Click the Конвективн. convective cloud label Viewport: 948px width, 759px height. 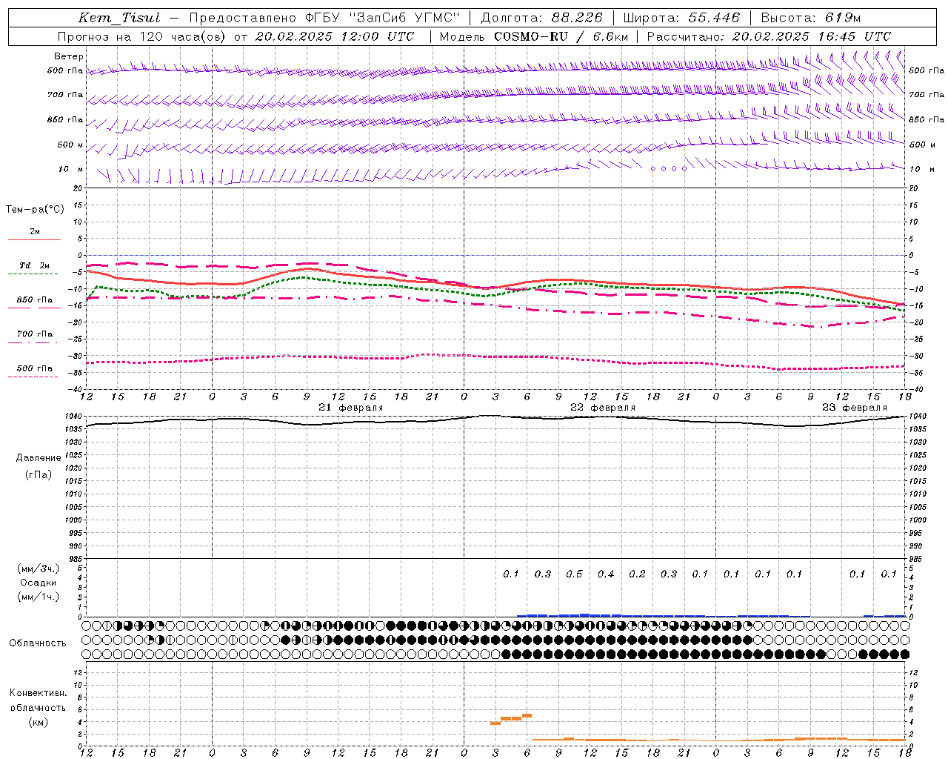click(38, 692)
